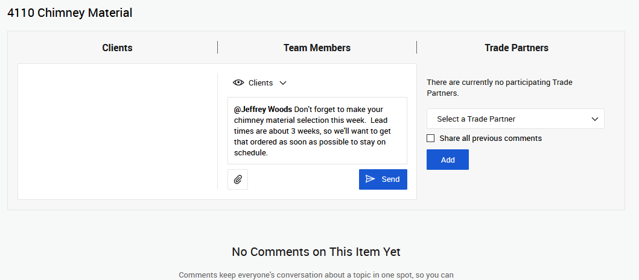Screen dimensions: 639x280
Task: Select the Trade Partners column header
Action: tap(517, 48)
